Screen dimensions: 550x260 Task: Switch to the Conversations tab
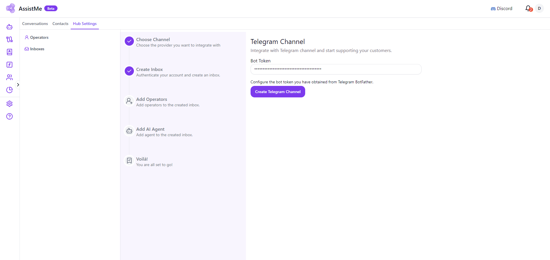35,24
